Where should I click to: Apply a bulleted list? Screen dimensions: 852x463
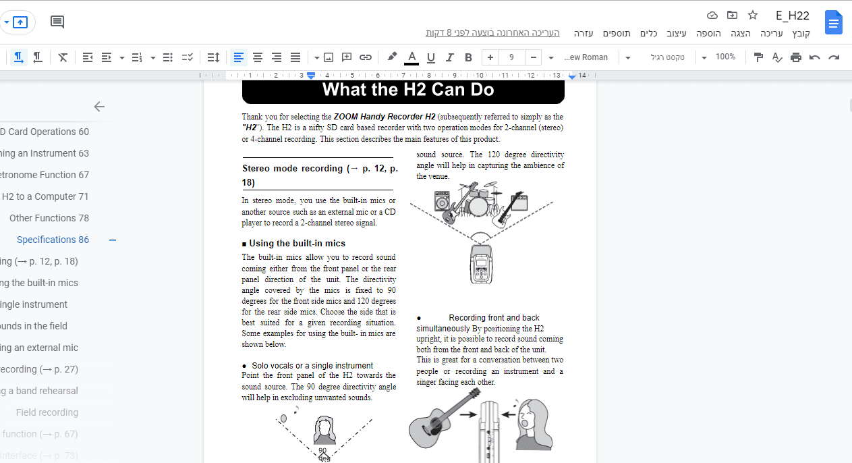tap(168, 57)
